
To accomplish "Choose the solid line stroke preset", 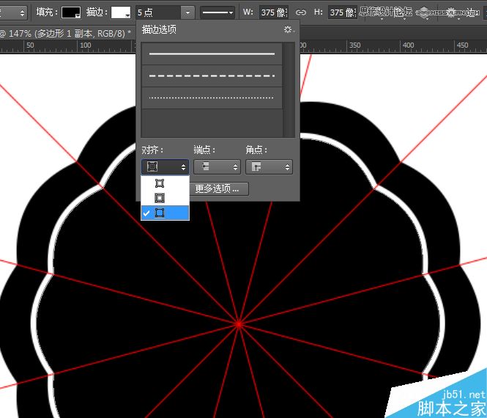I will (212, 54).
